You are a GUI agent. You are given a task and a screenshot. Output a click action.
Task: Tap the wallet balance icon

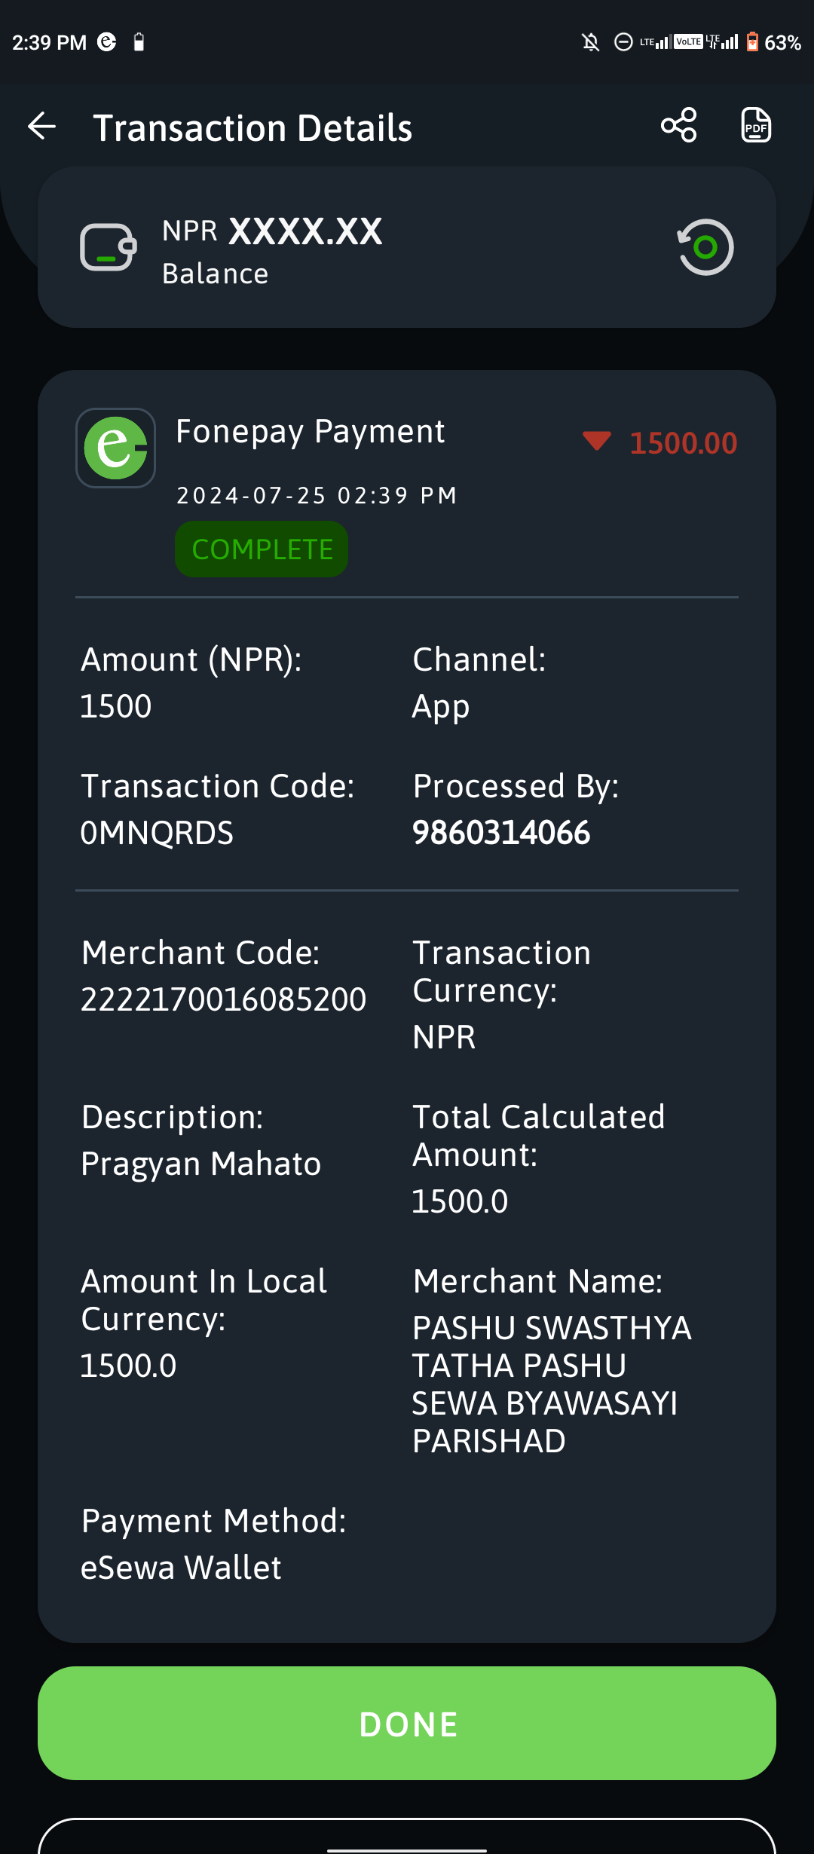tap(108, 246)
